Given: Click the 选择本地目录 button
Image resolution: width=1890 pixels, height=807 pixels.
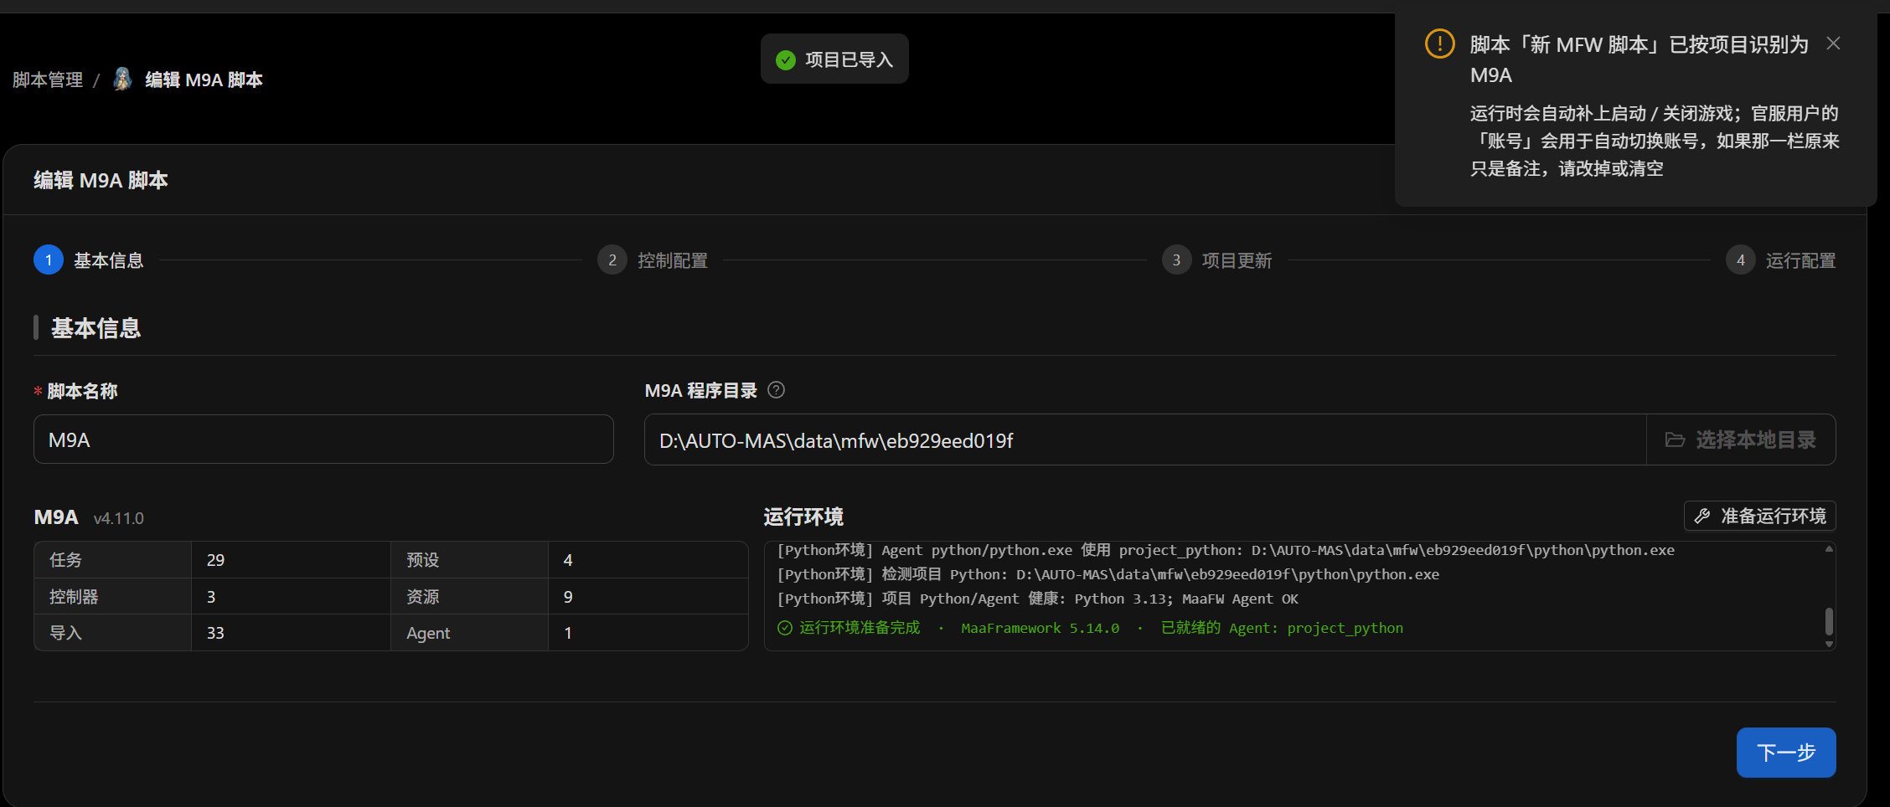Looking at the screenshot, I should click(1741, 439).
